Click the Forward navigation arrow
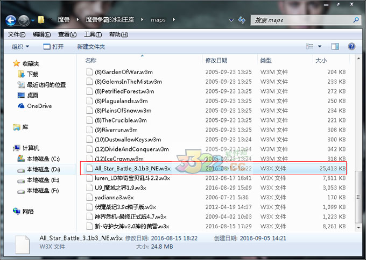The image size is (366, 260). click(x=24, y=20)
